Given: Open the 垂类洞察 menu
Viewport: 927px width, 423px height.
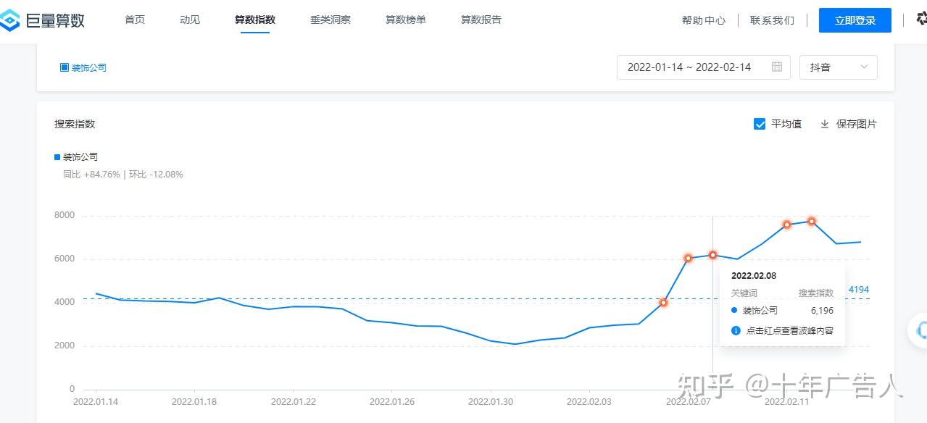Looking at the screenshot, I should (331, 20).
